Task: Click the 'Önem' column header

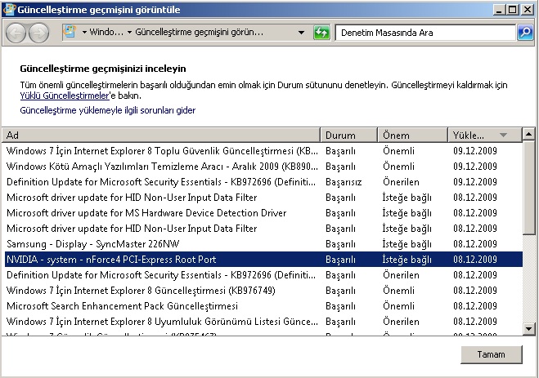Action: tap(411, 135)
